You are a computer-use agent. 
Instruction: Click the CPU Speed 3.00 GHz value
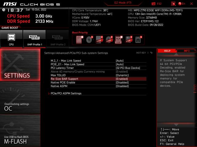(x=44, y=16)
